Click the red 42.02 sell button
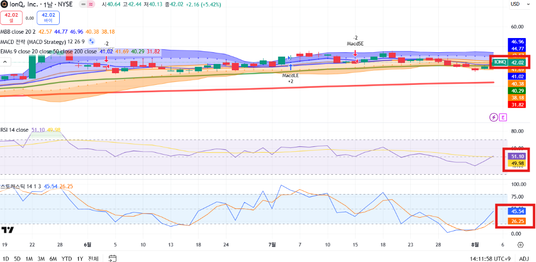Screen dimensions: 536x262 click(x=11, y=18)
